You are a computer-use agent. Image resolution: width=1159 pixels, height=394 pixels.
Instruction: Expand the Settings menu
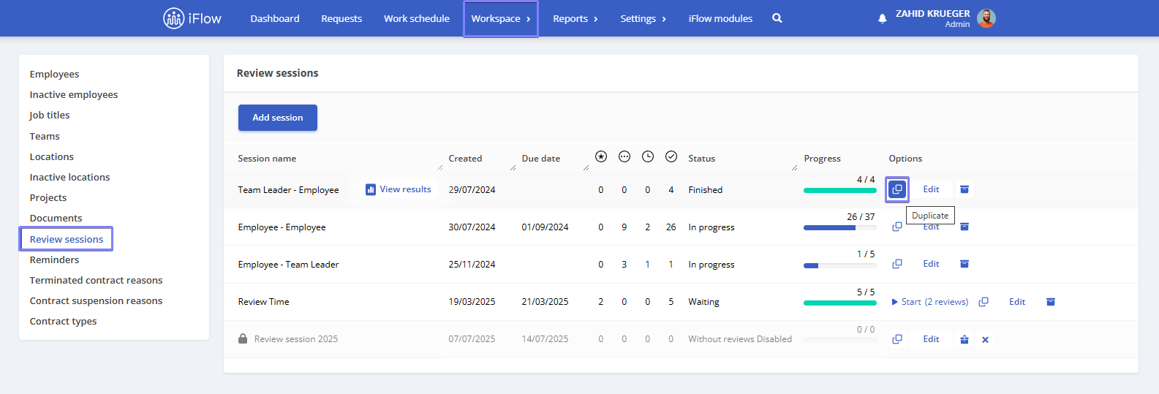[643, 19]
